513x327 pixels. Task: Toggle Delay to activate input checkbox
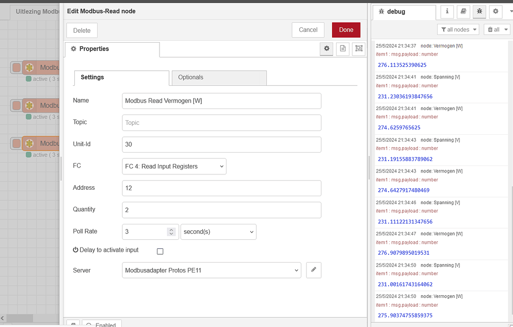click(x=160, y=251)
